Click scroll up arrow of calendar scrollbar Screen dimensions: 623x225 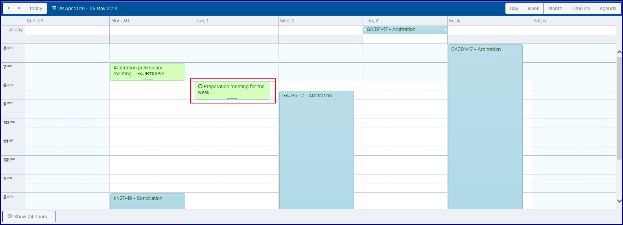click(x=619, y=52)
